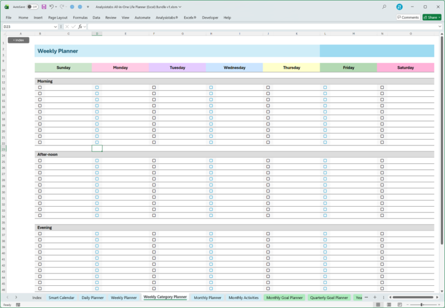The width and height of the screenshot is (445, 308).
Task: Click the horizontal scrollbar right arrow
Action: point(437,297)
